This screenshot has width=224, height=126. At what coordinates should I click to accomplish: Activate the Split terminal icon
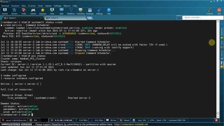[x=62, y=11]
